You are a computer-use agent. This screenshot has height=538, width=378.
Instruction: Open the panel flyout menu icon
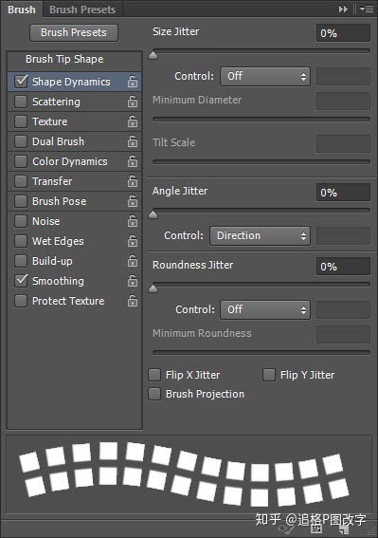tap(367, 9)
